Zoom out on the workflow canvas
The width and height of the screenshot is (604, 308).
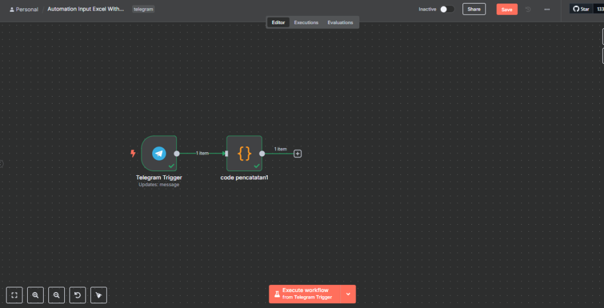pyautogui.click(x=57, y=294)
